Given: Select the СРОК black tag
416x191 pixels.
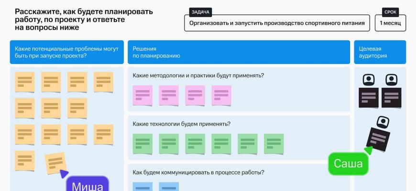Looking at the screenshot, I should [x=390, y=12].
